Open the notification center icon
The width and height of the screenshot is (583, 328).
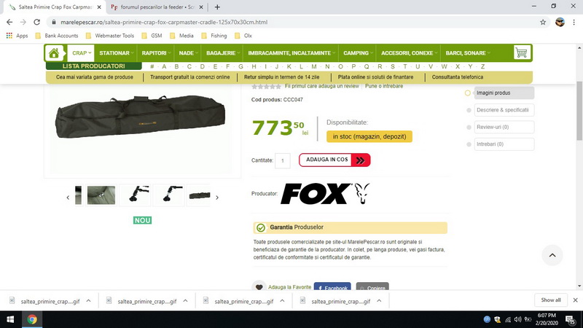pos(571,319)
